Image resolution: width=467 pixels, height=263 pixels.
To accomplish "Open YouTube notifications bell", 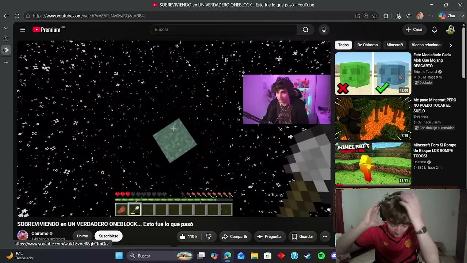I will point(435,30).
